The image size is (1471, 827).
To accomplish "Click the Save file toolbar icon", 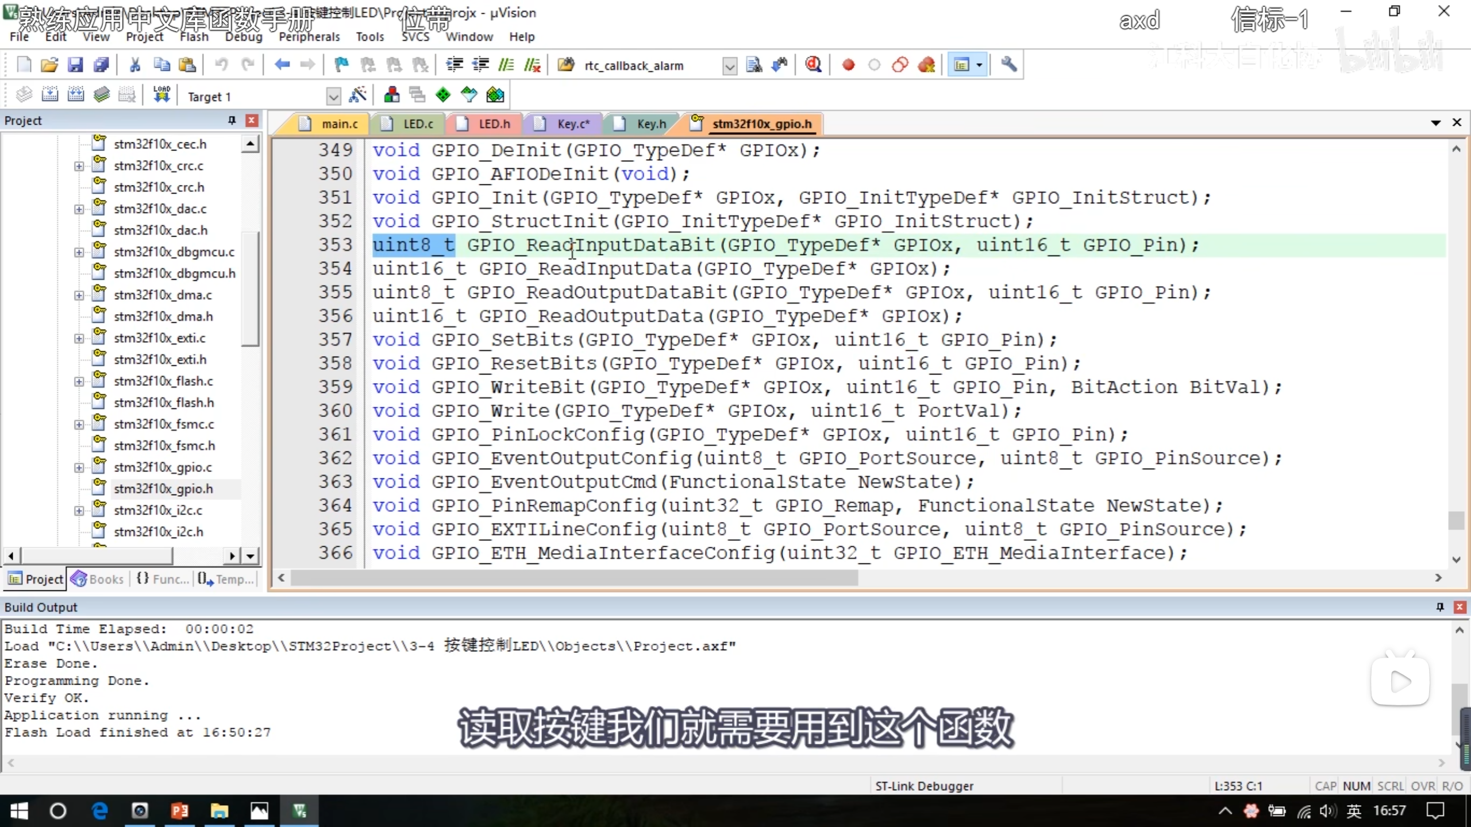I will [x=75, y=64].
